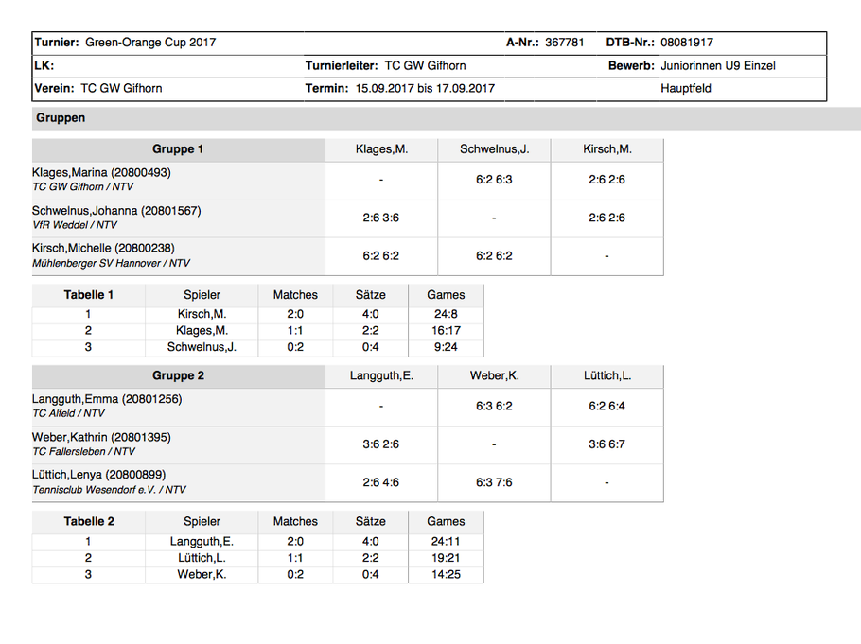Click the 'LK:' label in header

click(44, 66)
